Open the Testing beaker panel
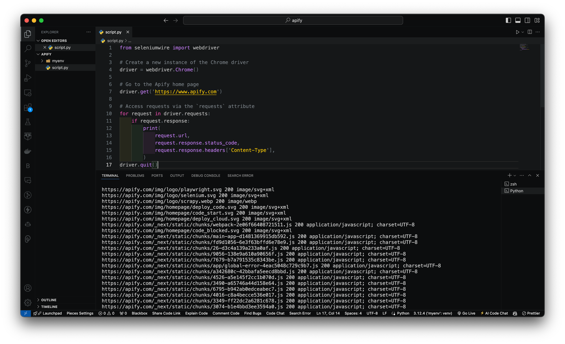Screen dimensions: 565x344 27,122
